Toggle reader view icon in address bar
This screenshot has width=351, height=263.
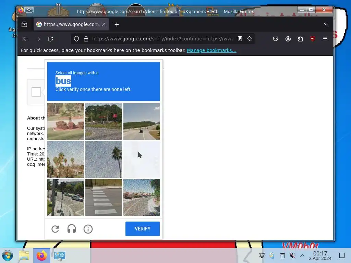[x=240, y=39]
